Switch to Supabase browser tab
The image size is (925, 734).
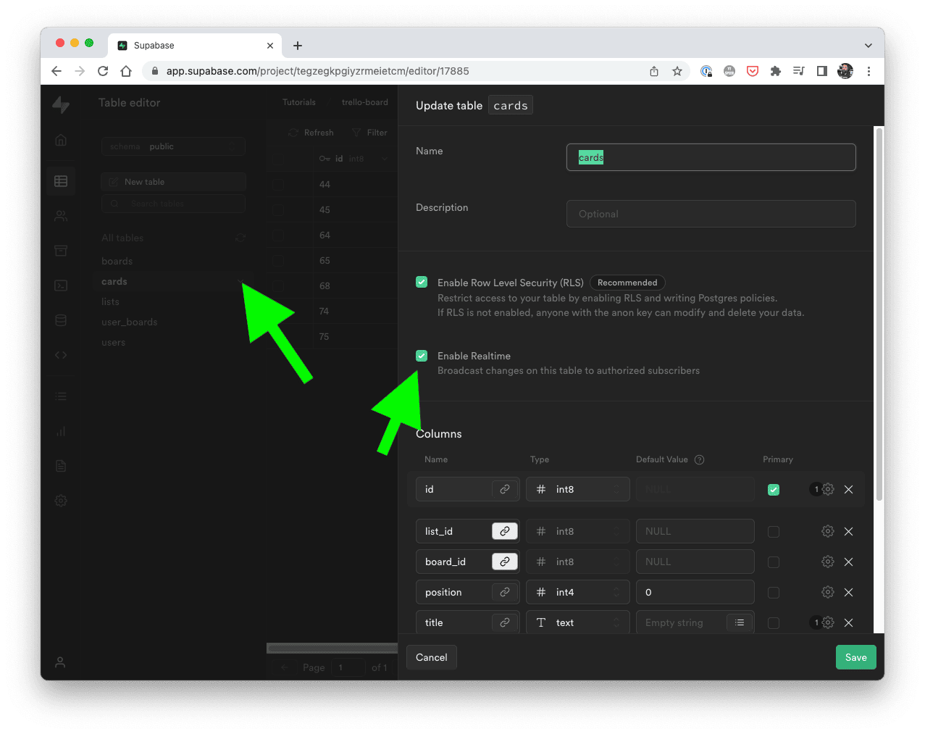194,45
